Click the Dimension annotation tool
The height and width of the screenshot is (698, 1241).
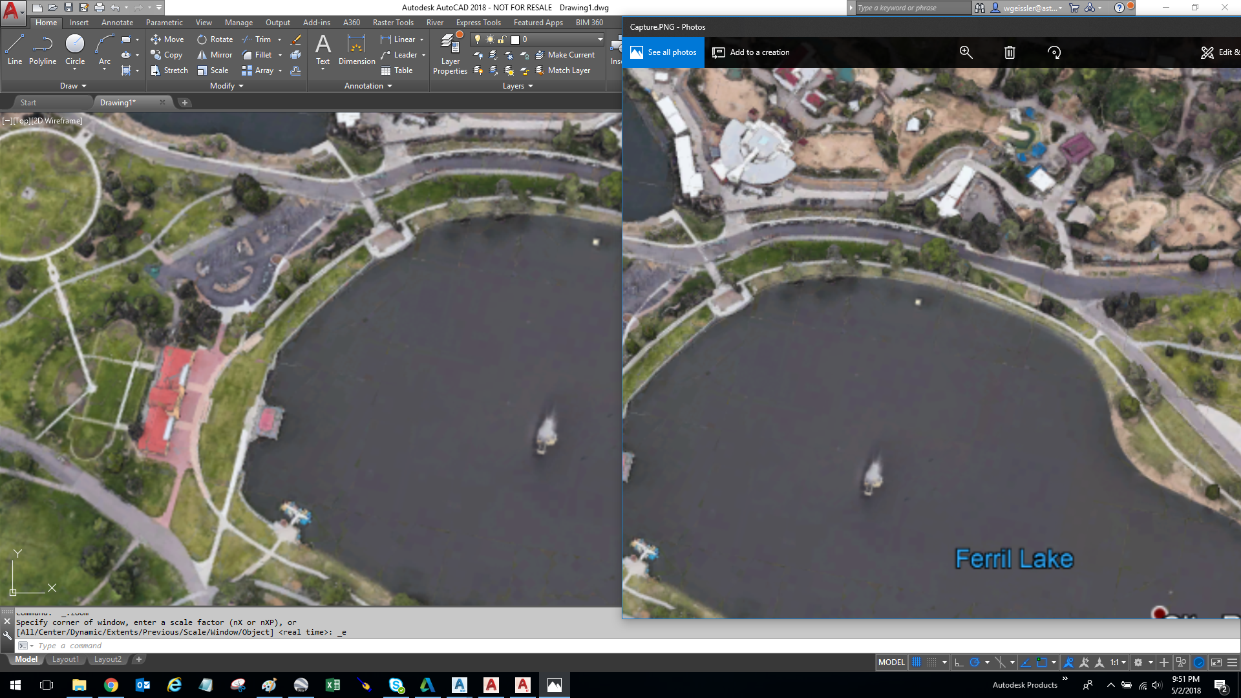coord(357,50)
